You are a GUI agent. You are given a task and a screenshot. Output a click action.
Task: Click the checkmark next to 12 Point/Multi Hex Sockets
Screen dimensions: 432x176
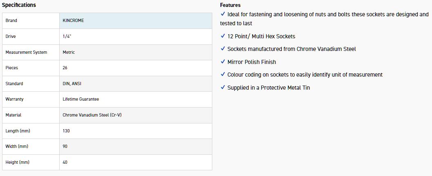pyautogui.click(x=223, y=36)
